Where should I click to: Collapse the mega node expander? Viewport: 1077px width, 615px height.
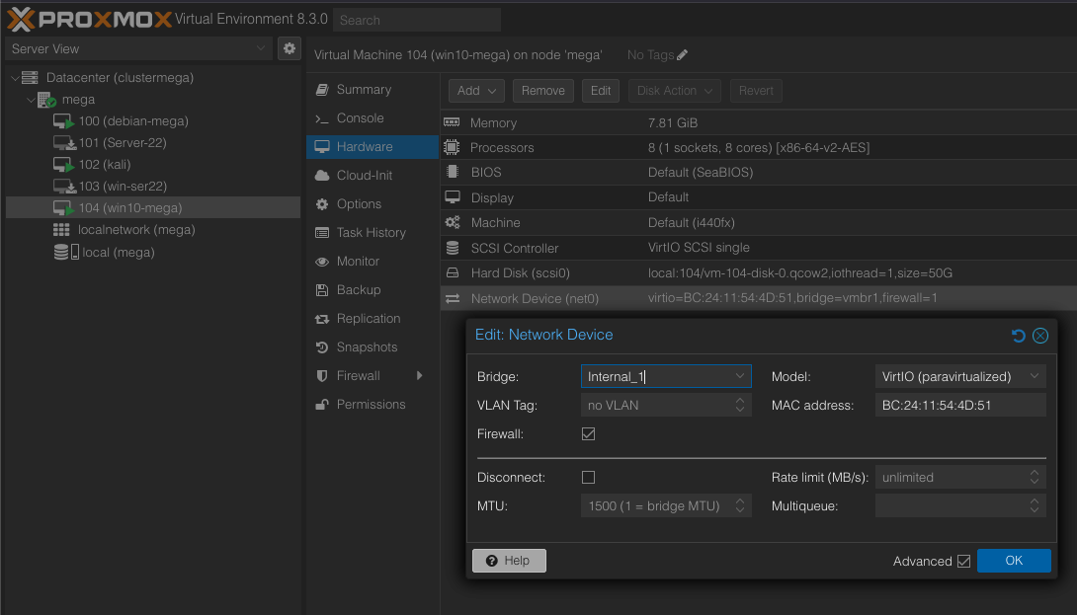coord(31,100)
